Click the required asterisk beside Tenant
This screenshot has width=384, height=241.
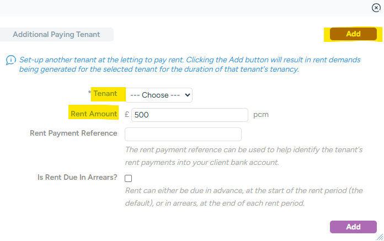(x=89, y=94)
